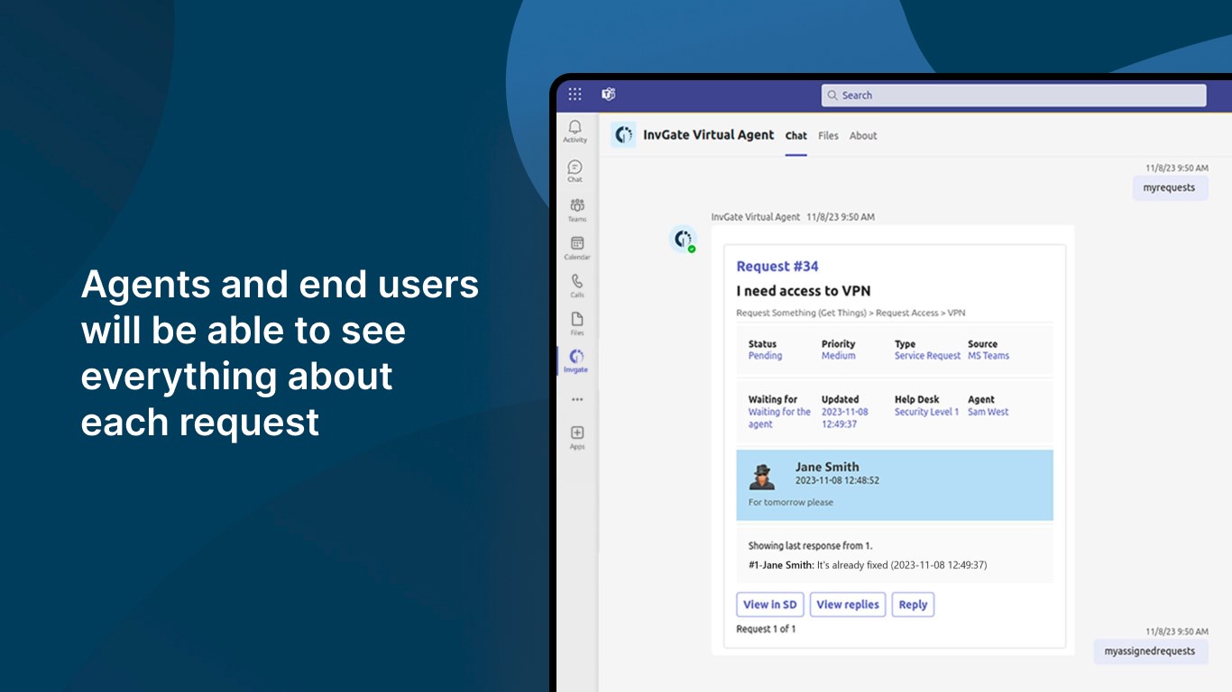The height and width of the screenshot is (692, 1232).
Task: Open the Calendar sidebar icon
Action: [577, 247]
